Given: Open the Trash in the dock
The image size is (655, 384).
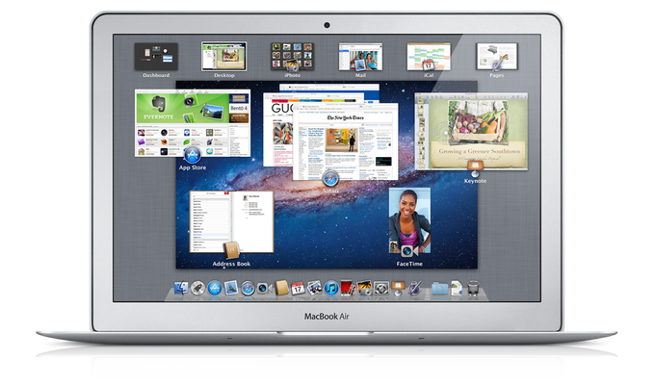Looking at the screenshot, I should (x=473, y=288).
